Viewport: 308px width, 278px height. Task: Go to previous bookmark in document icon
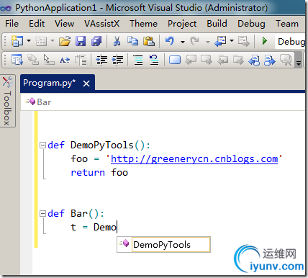pyautogui.click(x=254, y=60)
